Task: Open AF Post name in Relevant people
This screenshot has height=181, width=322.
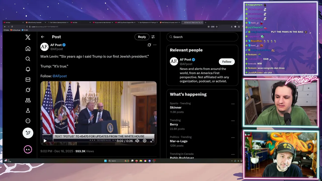Action: [x=185, y=60]
